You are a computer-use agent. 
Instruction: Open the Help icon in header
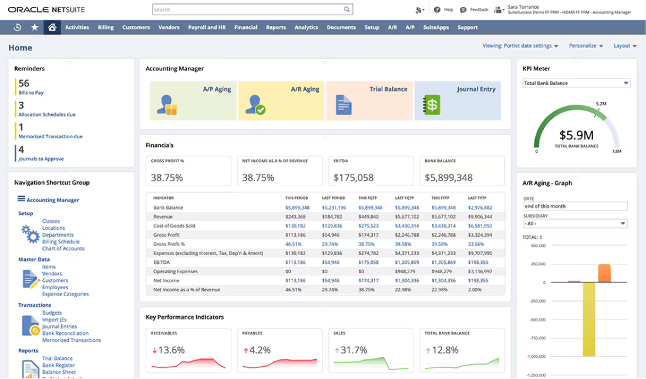(438, 9)
